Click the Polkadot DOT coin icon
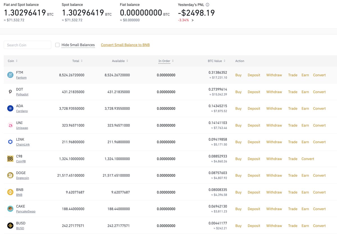 10,92
